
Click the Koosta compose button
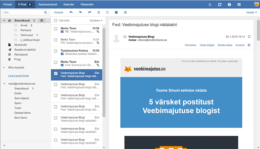pos(59,12)
